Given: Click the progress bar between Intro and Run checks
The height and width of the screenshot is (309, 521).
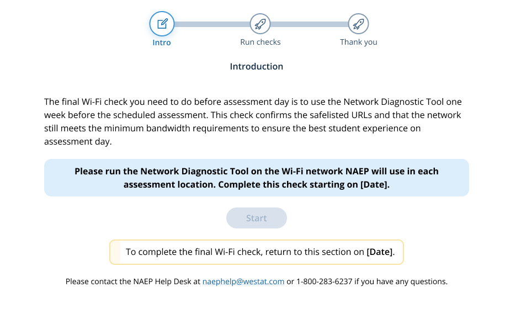Looking at the screenshot, I should pos(211,24).
